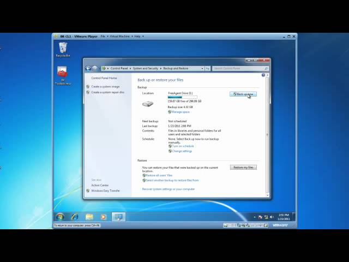
Task: Click the network tray icon
Action: point(266,217)
